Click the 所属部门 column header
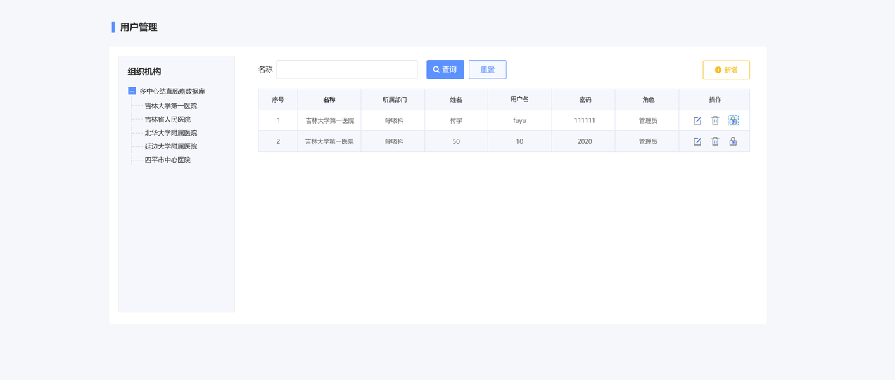The width and height of the screenshot is (895, 380). pyautogui.click(x=394, y=99)
